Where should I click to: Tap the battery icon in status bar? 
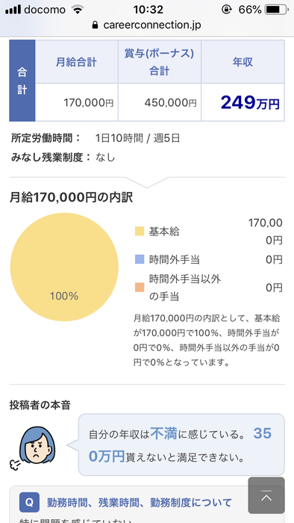point(277,10)
